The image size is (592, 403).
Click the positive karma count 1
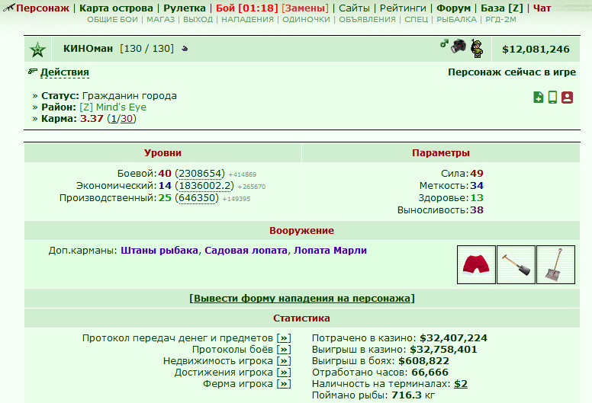pyautogui.click(x=114, y=119)
